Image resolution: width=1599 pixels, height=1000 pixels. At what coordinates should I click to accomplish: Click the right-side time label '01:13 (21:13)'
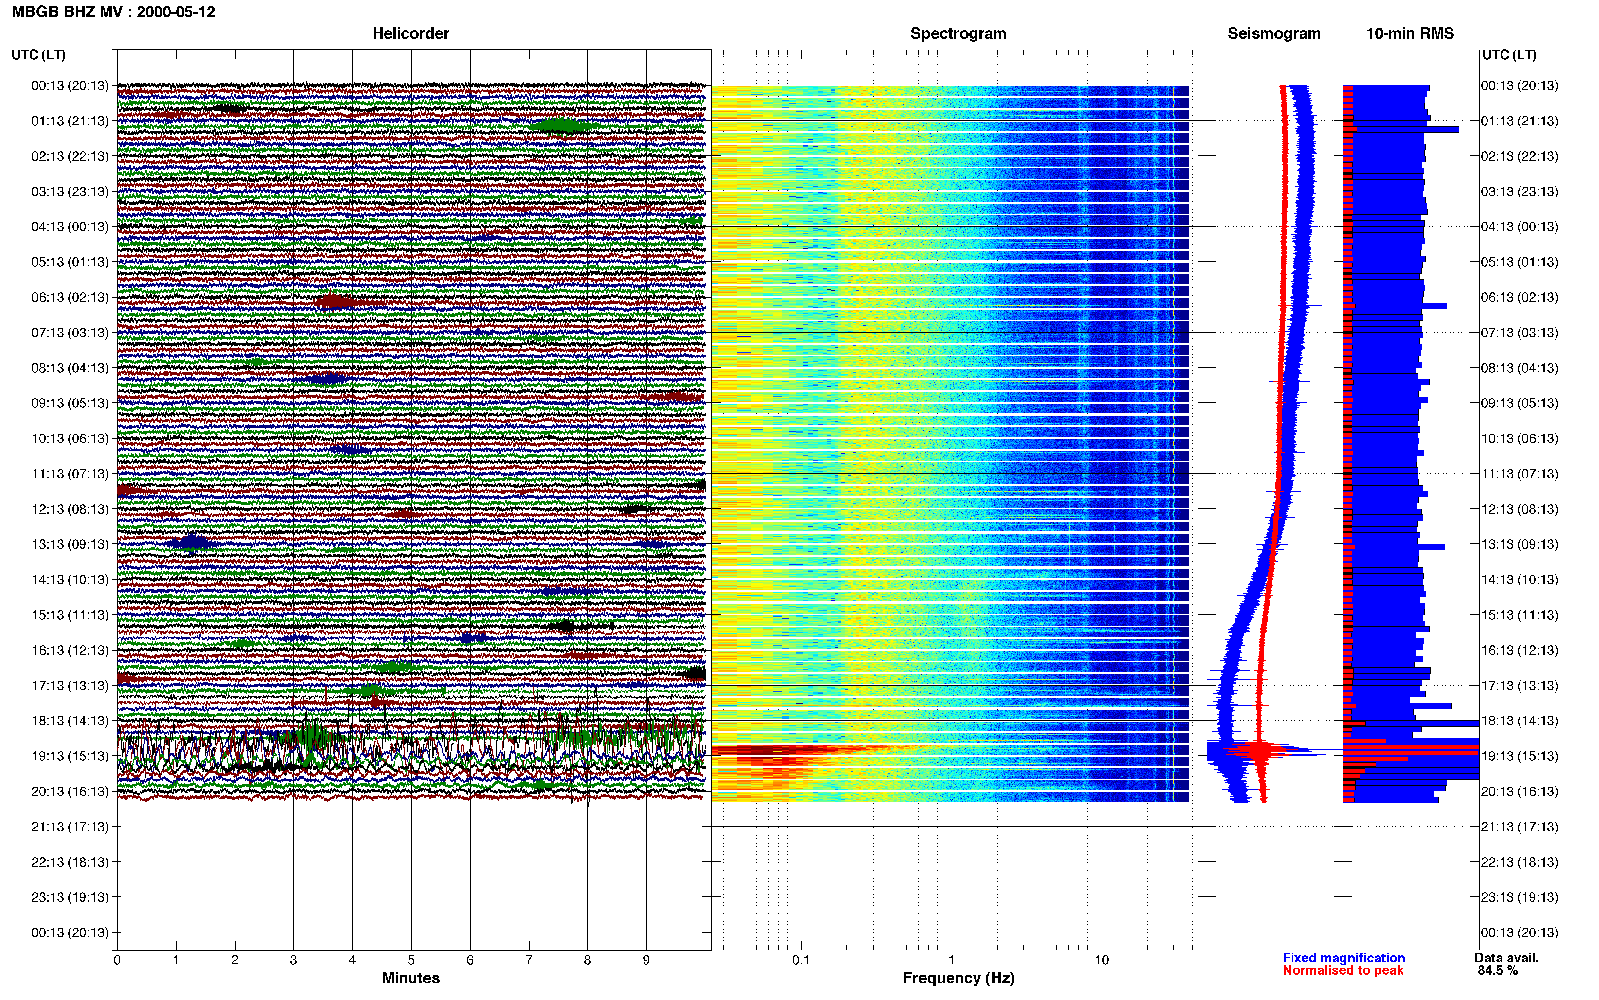click(1520, 121)
